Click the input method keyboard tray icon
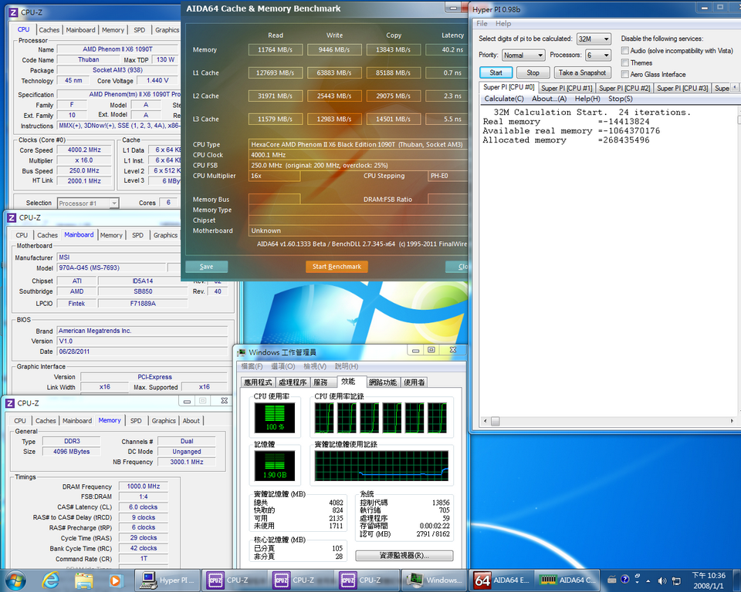 (611, 580)
